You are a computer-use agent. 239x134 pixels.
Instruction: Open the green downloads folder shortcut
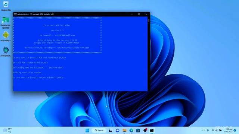(x=6, y=22)
